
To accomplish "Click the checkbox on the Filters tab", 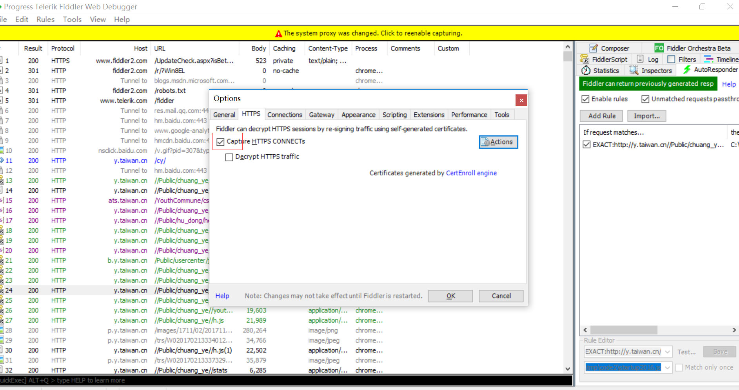I will 671,59.
